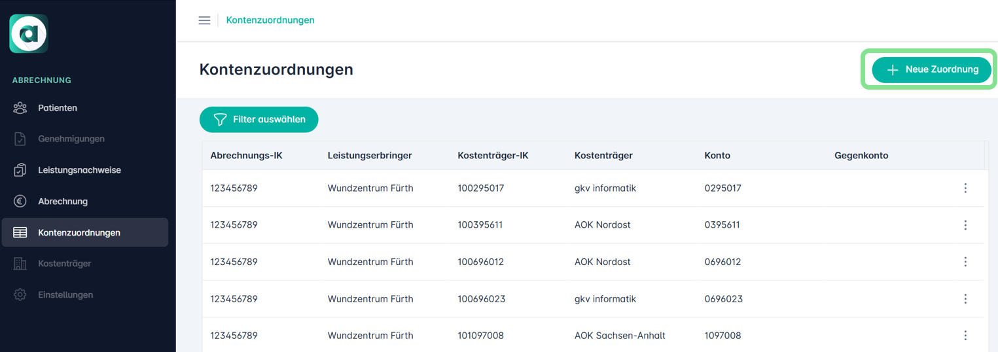This screenshot has height=352, width=998.
Task: Open the Patienten menu item
Action: [x=58, y=108]
